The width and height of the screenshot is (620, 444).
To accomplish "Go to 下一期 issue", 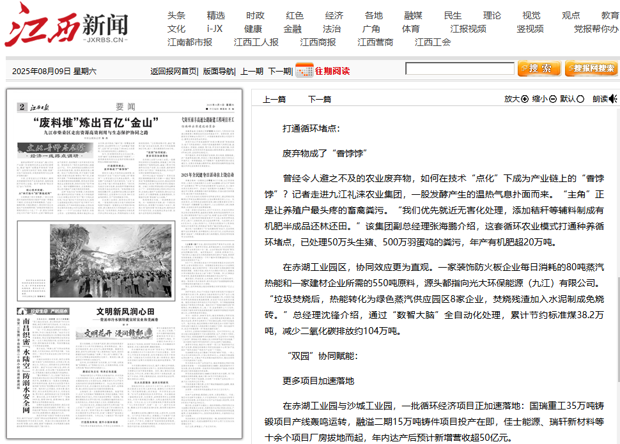I will [279, 71].
